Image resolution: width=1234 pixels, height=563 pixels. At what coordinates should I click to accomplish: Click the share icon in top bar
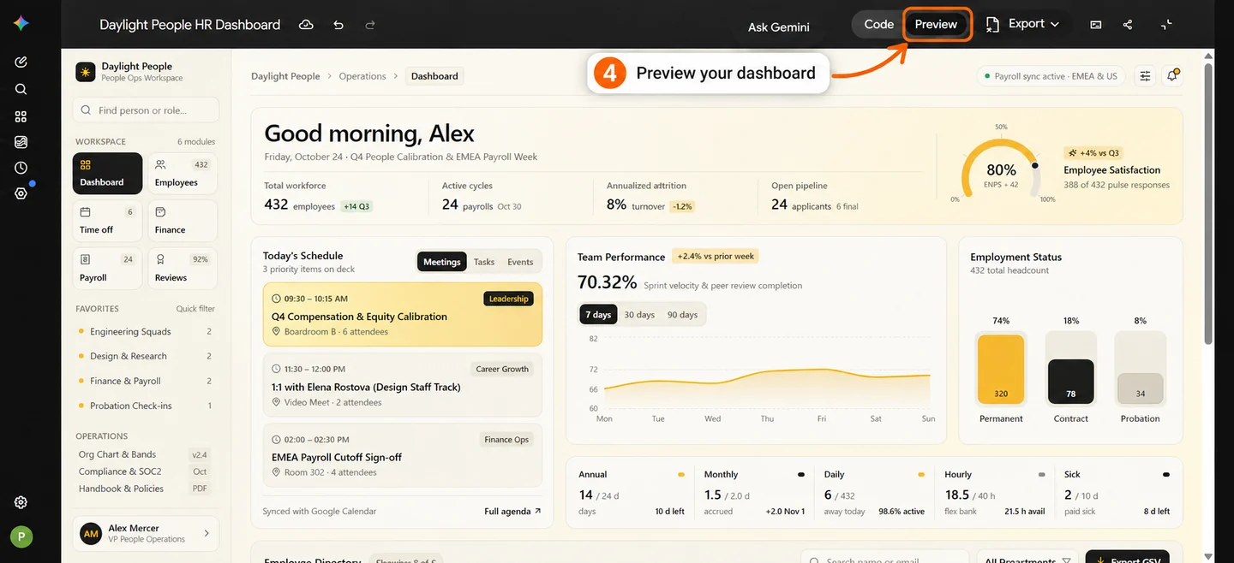(x=1128, y=25)
